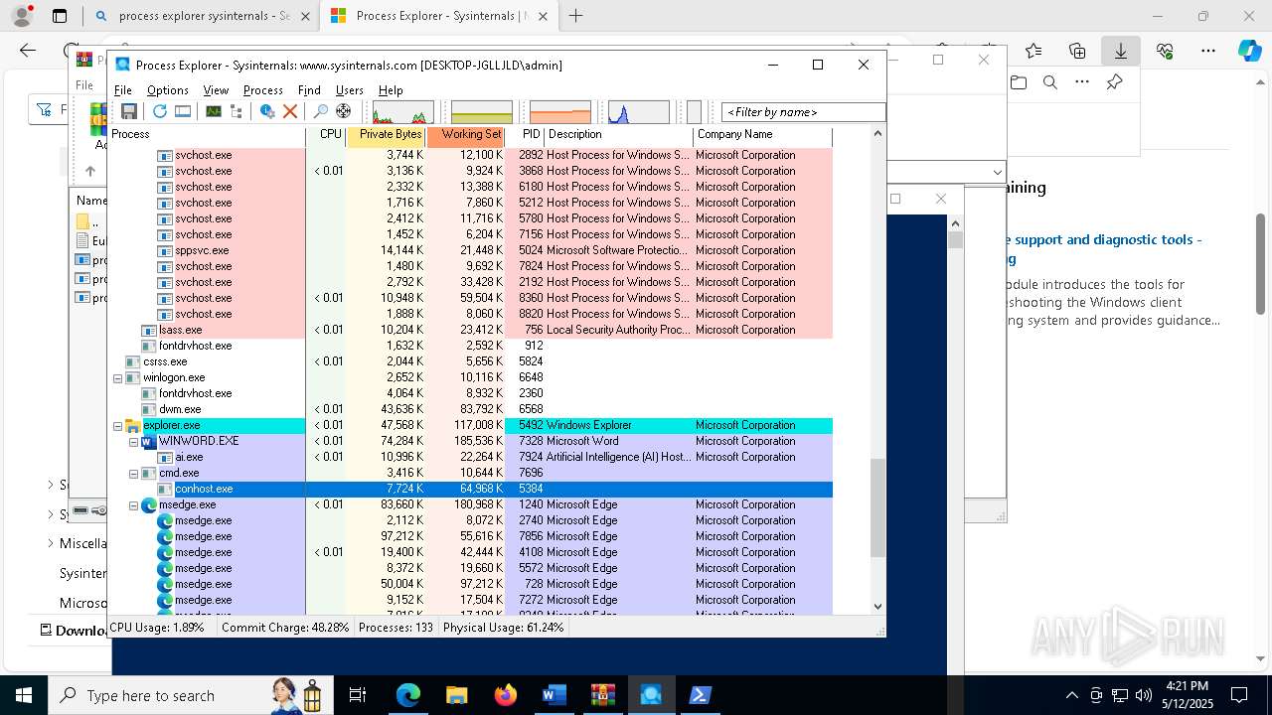This screenshot has width=1272, height=715.
Task: Open the downloads folder icon in the flyout
Action: coord(1019,82)
